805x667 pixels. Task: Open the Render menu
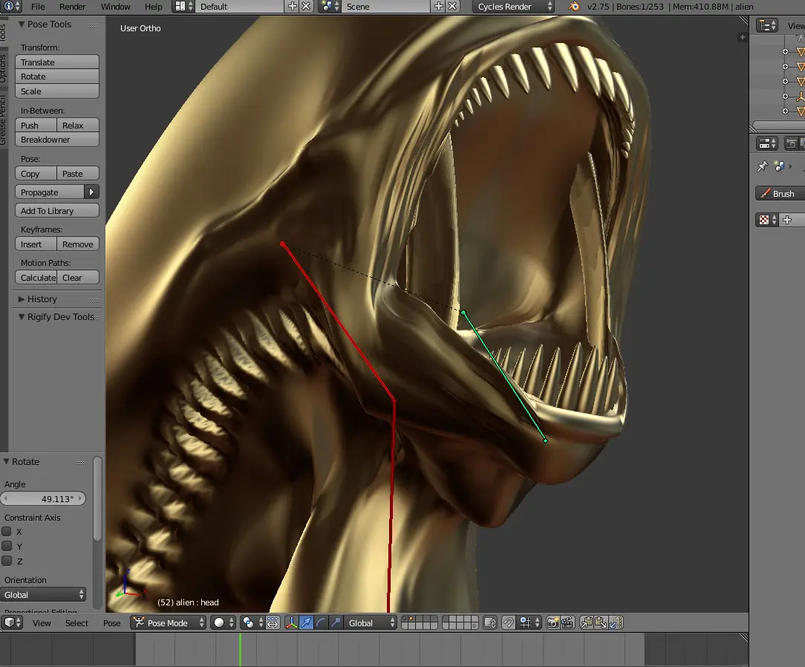pyautogui.click(x=72, y=7)
